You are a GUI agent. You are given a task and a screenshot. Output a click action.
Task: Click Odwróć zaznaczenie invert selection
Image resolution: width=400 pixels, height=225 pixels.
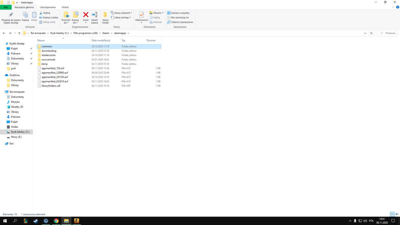180,22
